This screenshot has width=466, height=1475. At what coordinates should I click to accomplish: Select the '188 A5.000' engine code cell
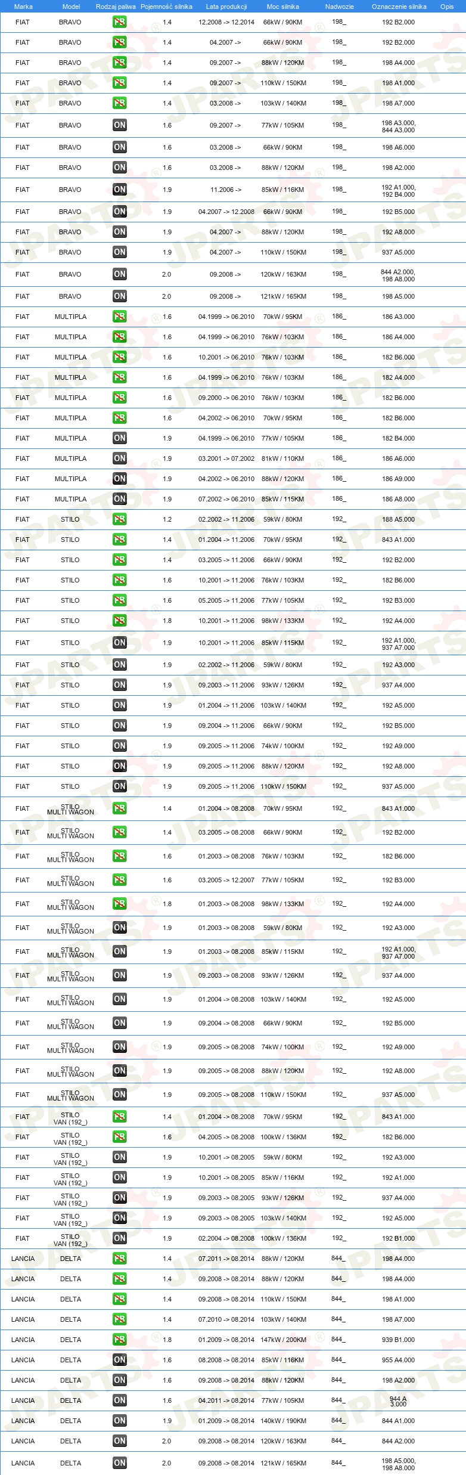[x=399, y=519]
